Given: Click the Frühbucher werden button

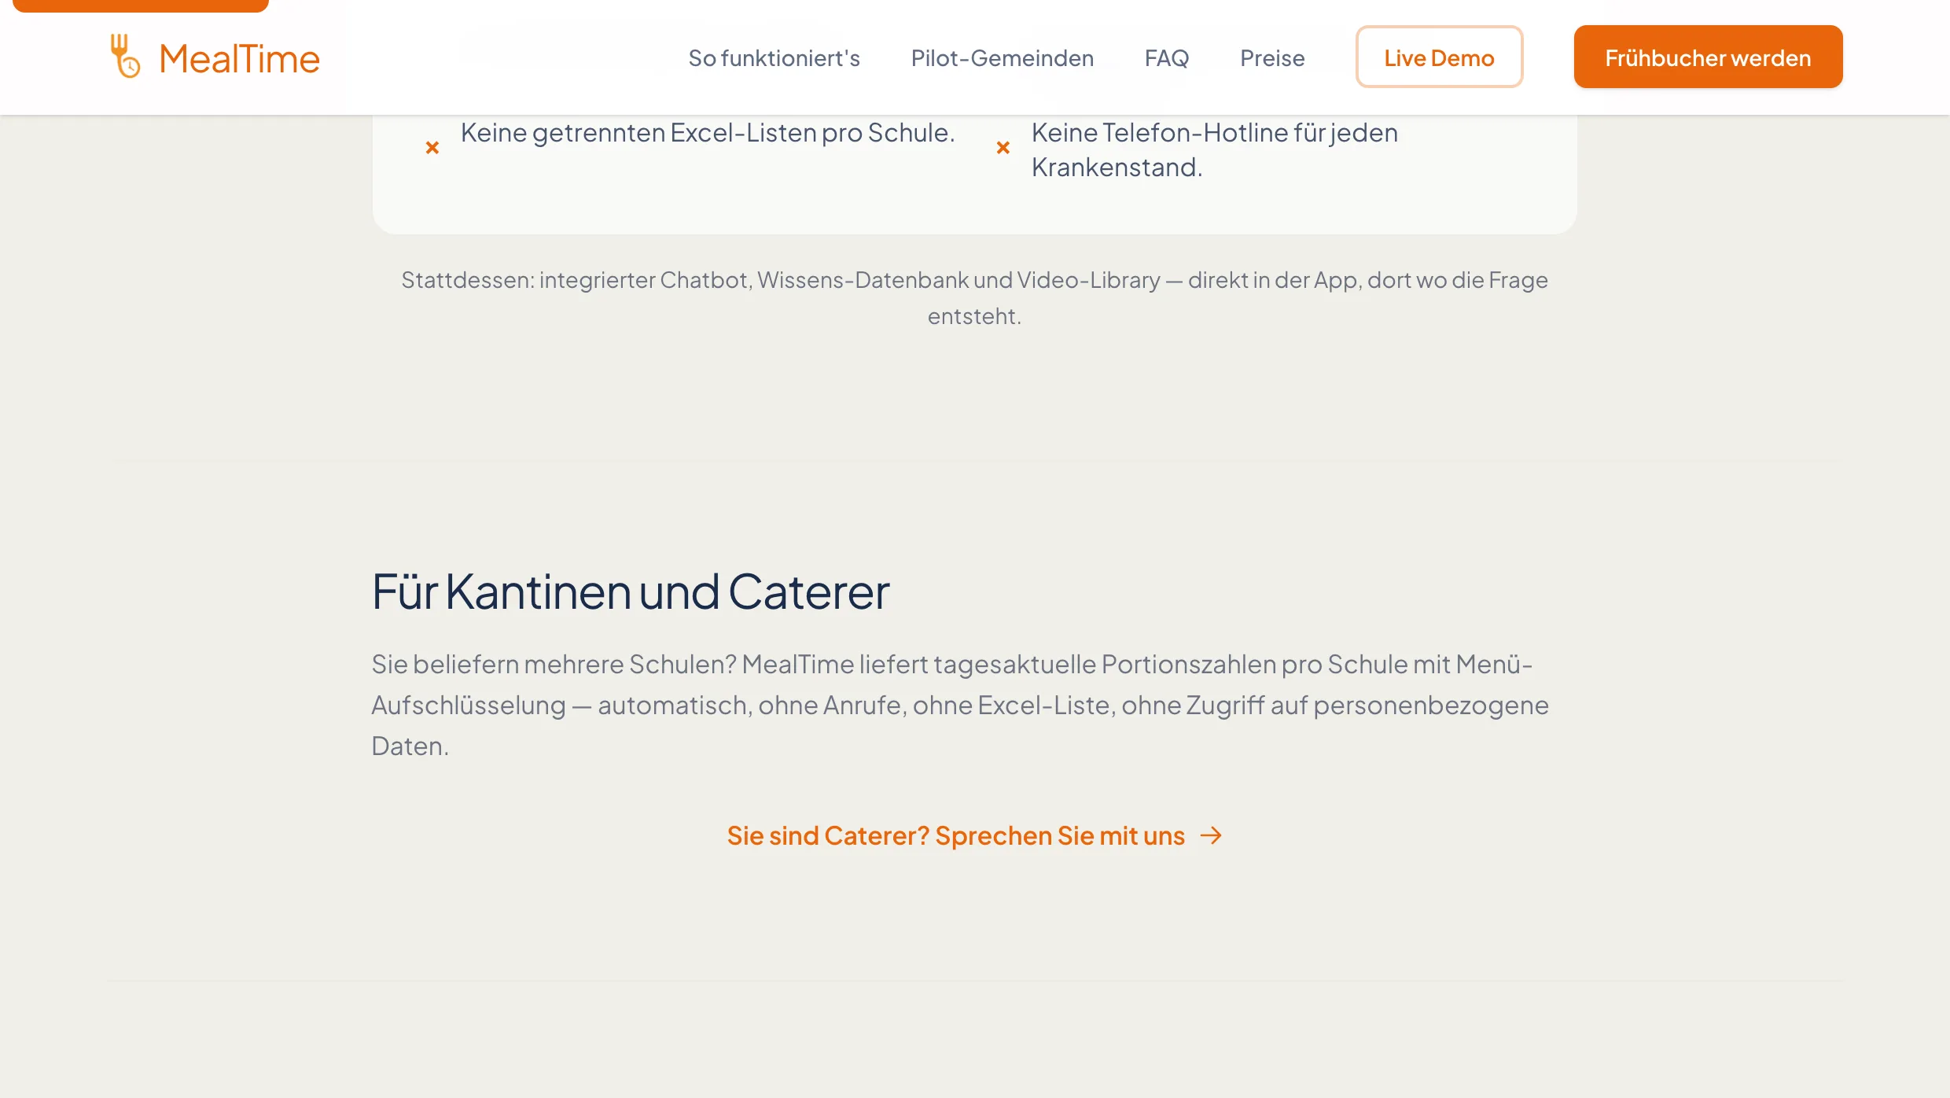Looking at the screenshot, I should pyautogui.click(x=1708, y=57).
